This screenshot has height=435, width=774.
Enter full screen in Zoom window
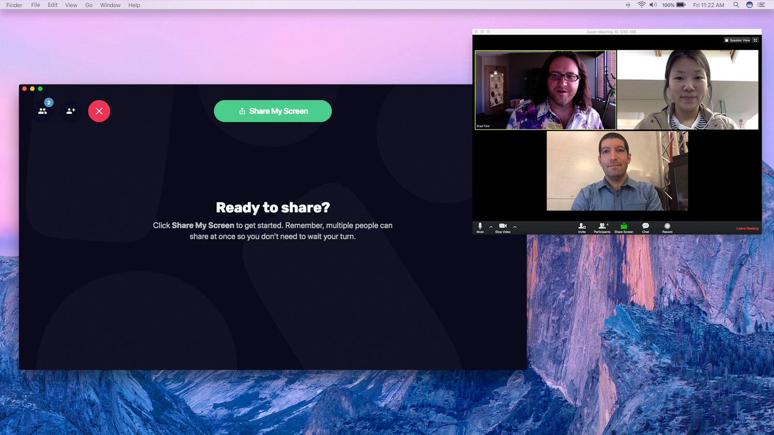(x=755, y=40)
